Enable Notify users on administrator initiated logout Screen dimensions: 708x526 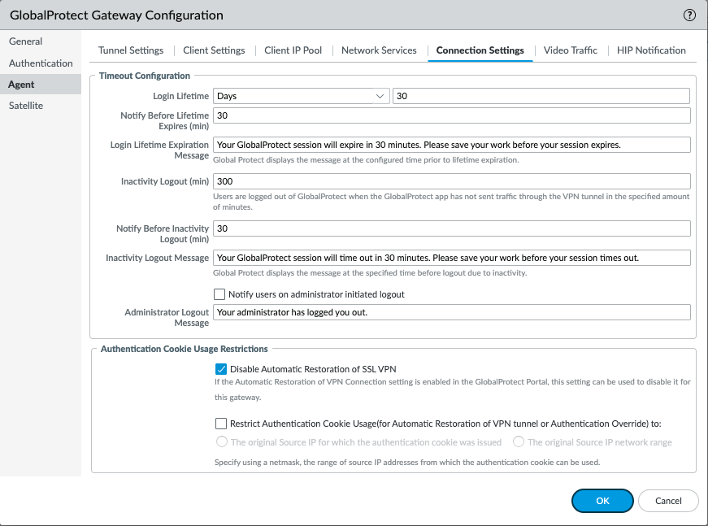coord(219,294)
